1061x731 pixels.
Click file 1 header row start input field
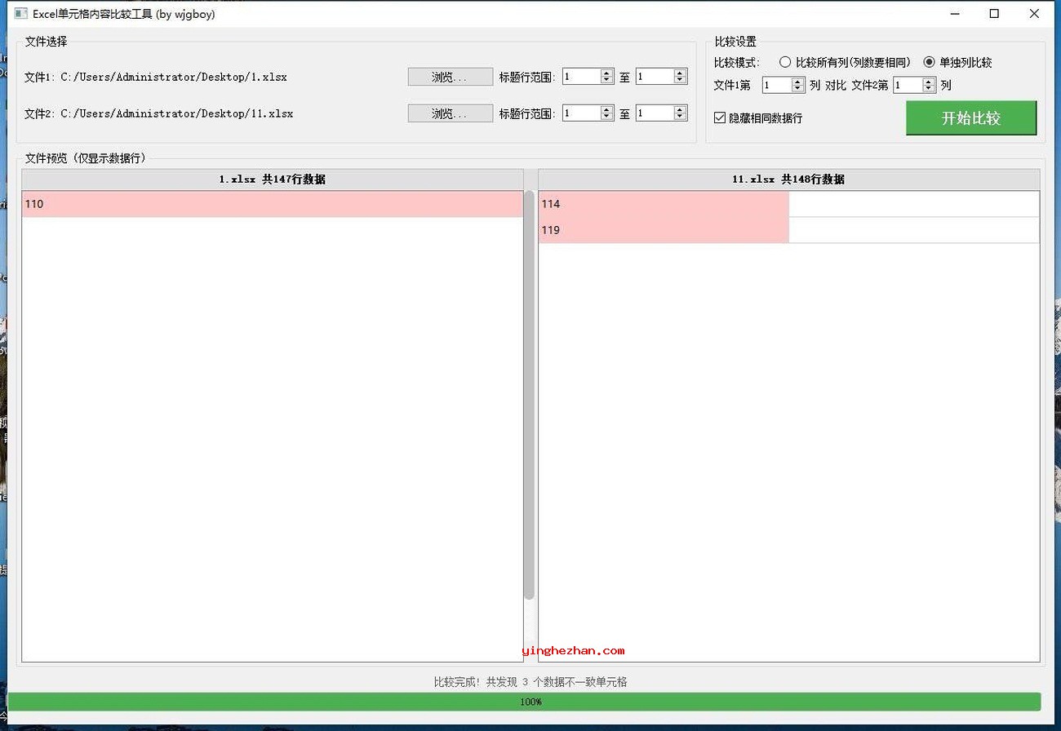[x=581, y=77]
